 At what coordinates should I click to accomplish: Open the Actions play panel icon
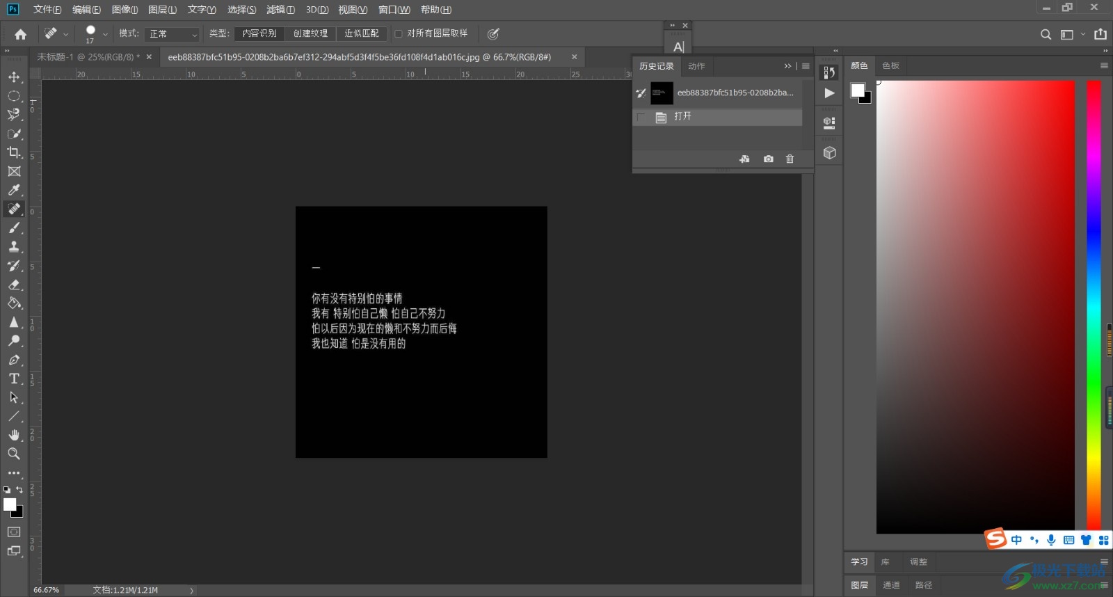(x=829, y=93)
